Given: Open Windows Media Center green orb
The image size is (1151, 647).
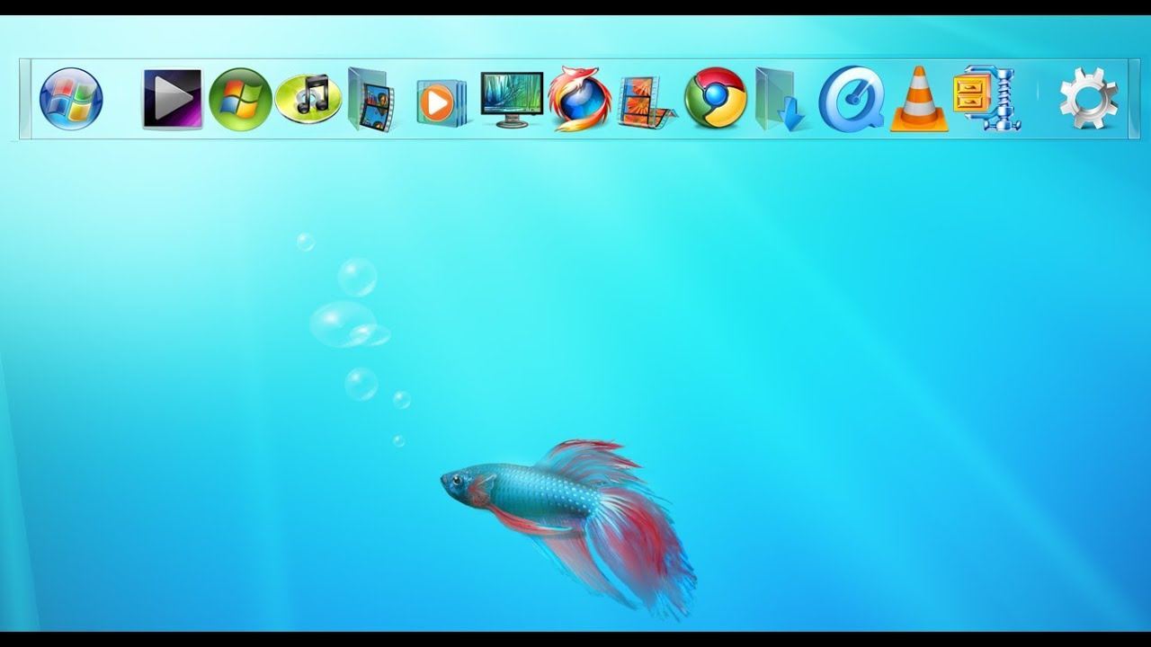Looking at the screenshot, I should [240, 99].
